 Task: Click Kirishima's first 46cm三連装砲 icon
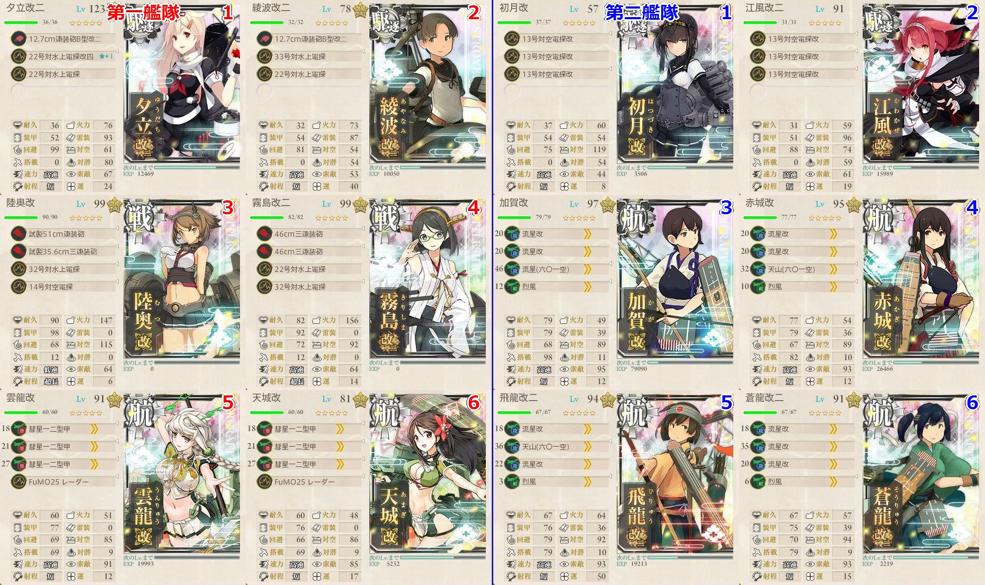[x=265, y=234]
